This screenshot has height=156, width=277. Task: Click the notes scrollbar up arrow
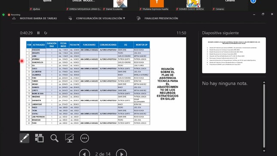point(264,82)
